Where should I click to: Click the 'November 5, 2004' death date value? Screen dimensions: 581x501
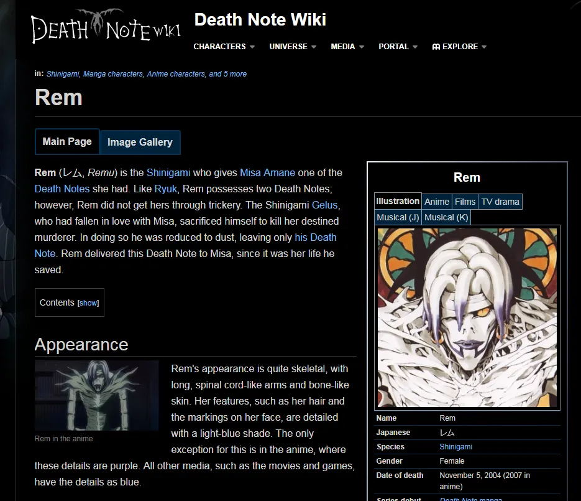[470, 475]
